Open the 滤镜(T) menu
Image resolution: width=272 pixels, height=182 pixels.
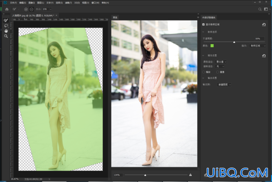pyautogui.click(x=68, y=3)
